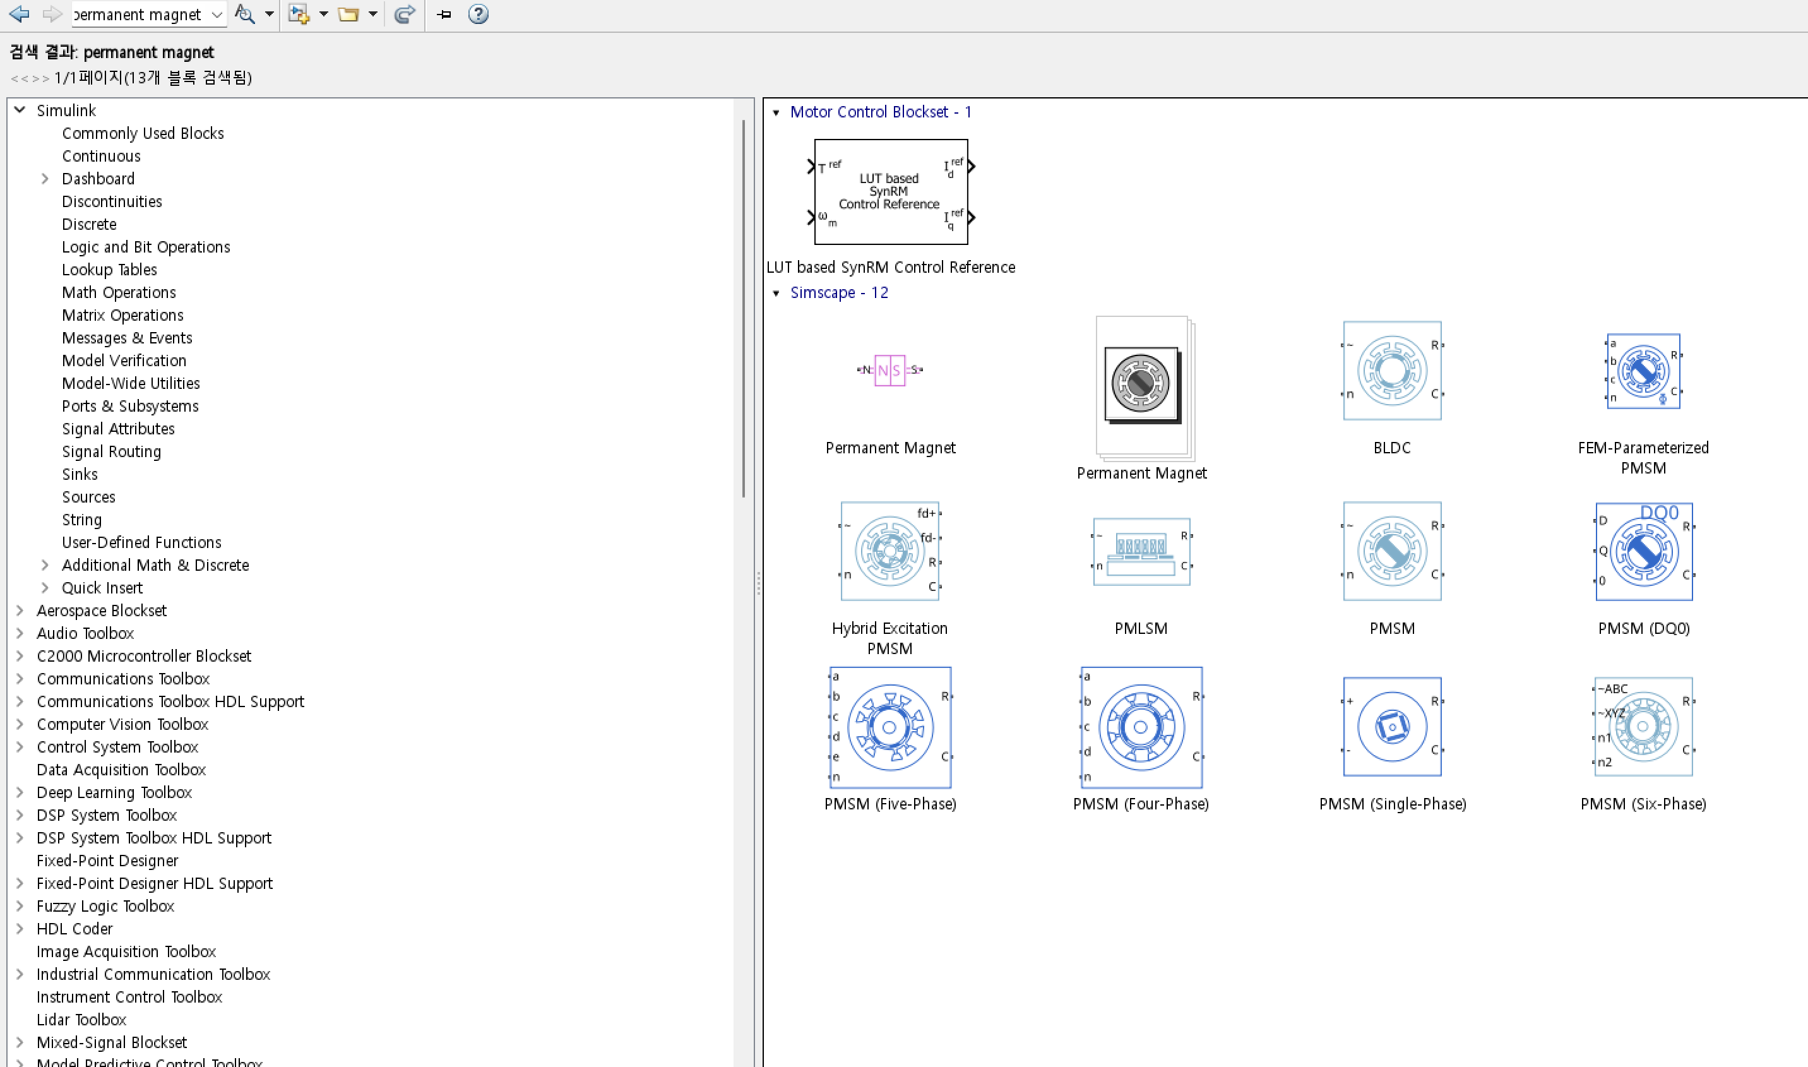
Task: Select the Sinks library
Action: click(80, 475)
